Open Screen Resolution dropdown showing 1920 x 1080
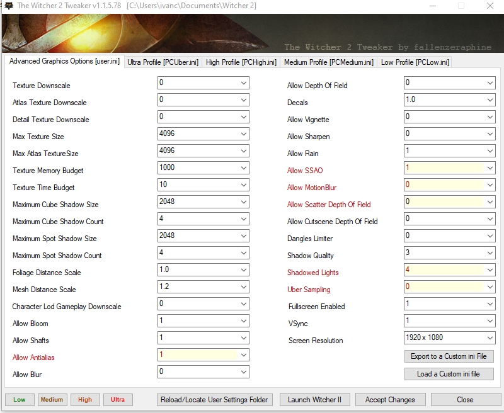504x413 pixels. click(x=449, y=338)
